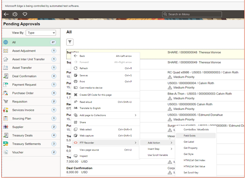Select Web select menu entry
The height and width of the screenshot is (179, 246).
point(105,129)
